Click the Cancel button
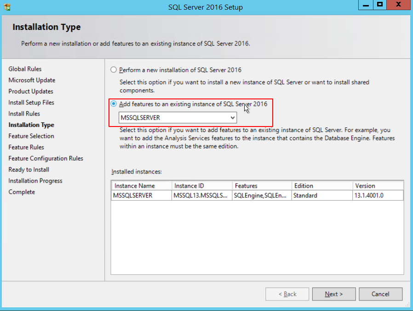 point(380,294)
